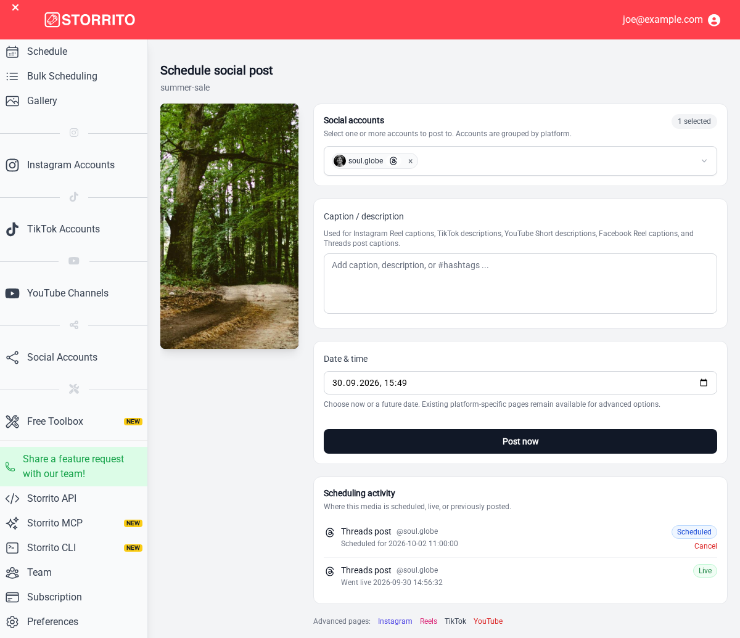
Task: Click the YouTube Channels play icon
Action: pyautogui.click(x=12, y=293)
